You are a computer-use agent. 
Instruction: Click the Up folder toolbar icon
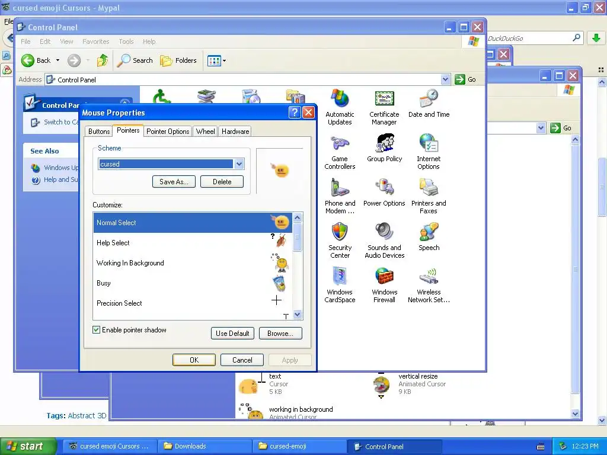102,60
